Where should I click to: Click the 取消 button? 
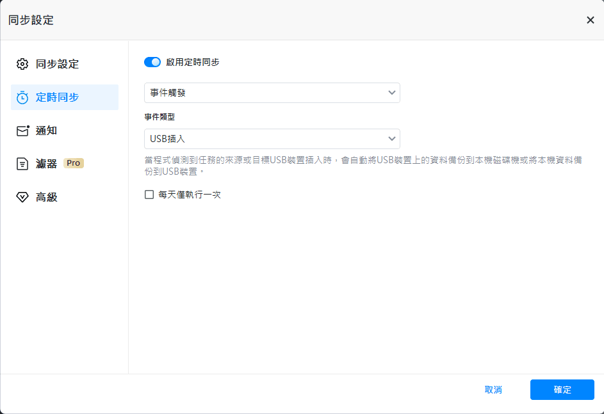493,390
